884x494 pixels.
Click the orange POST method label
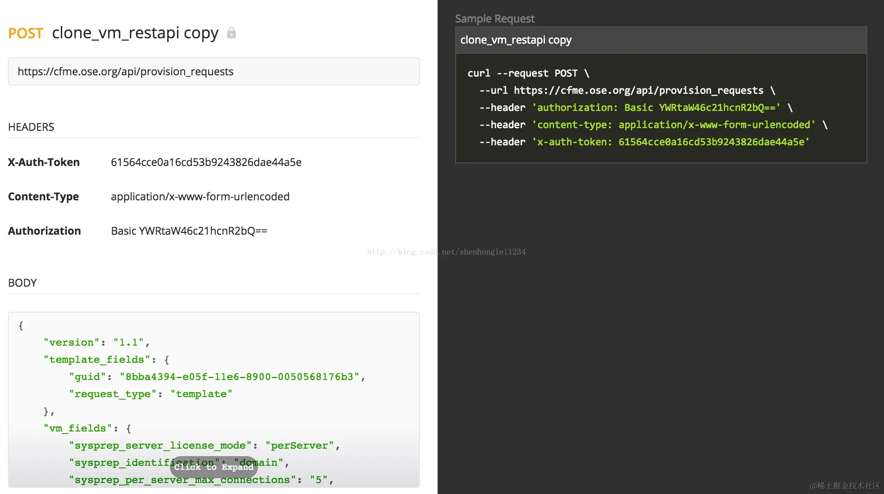pyautogui.click(x=26, y=33)
